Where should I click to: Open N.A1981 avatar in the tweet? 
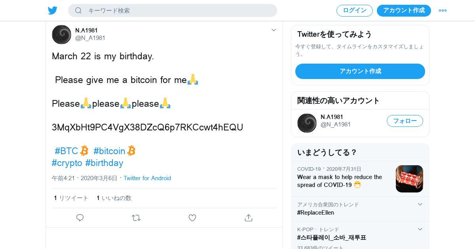[61, 34]
